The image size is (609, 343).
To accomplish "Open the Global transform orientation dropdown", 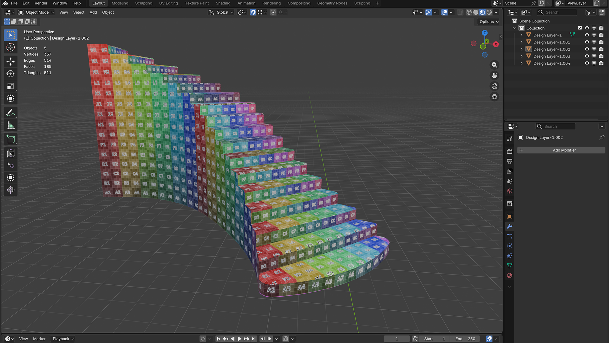I will (221, 12).
